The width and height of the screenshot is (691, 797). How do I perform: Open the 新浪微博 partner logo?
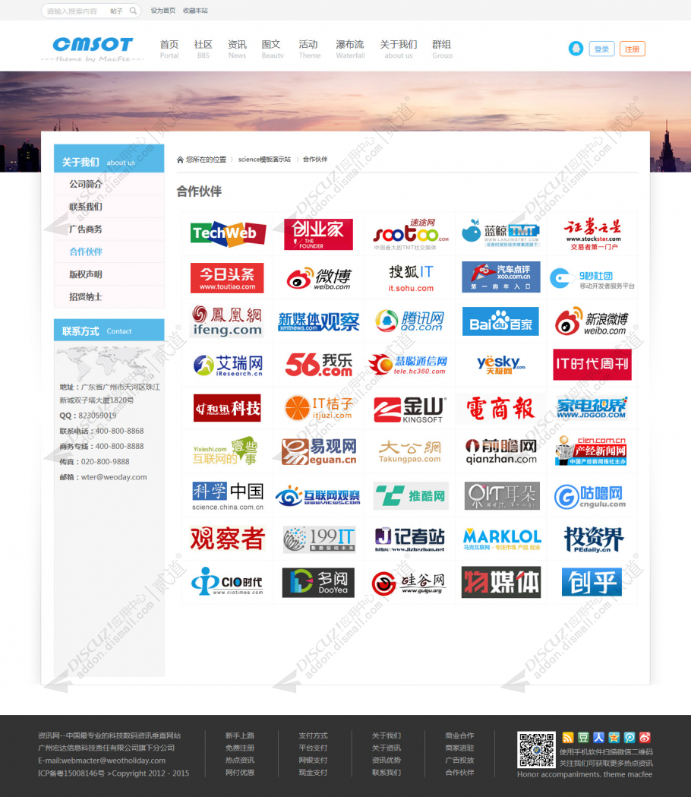coord(592,321)
